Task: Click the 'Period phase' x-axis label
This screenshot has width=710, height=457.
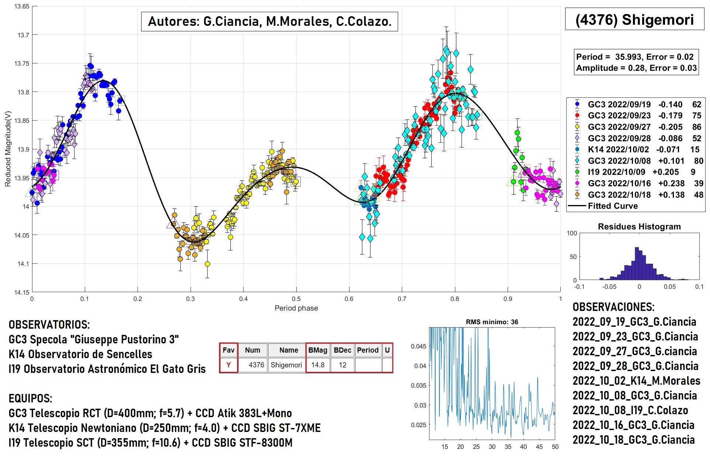Action: (x=296, y=308)
